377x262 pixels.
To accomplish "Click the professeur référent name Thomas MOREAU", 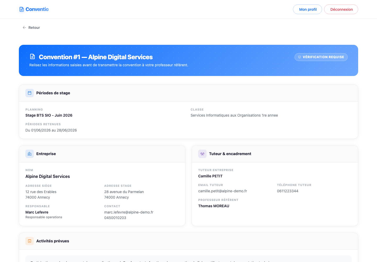I will tap(214, 206).
